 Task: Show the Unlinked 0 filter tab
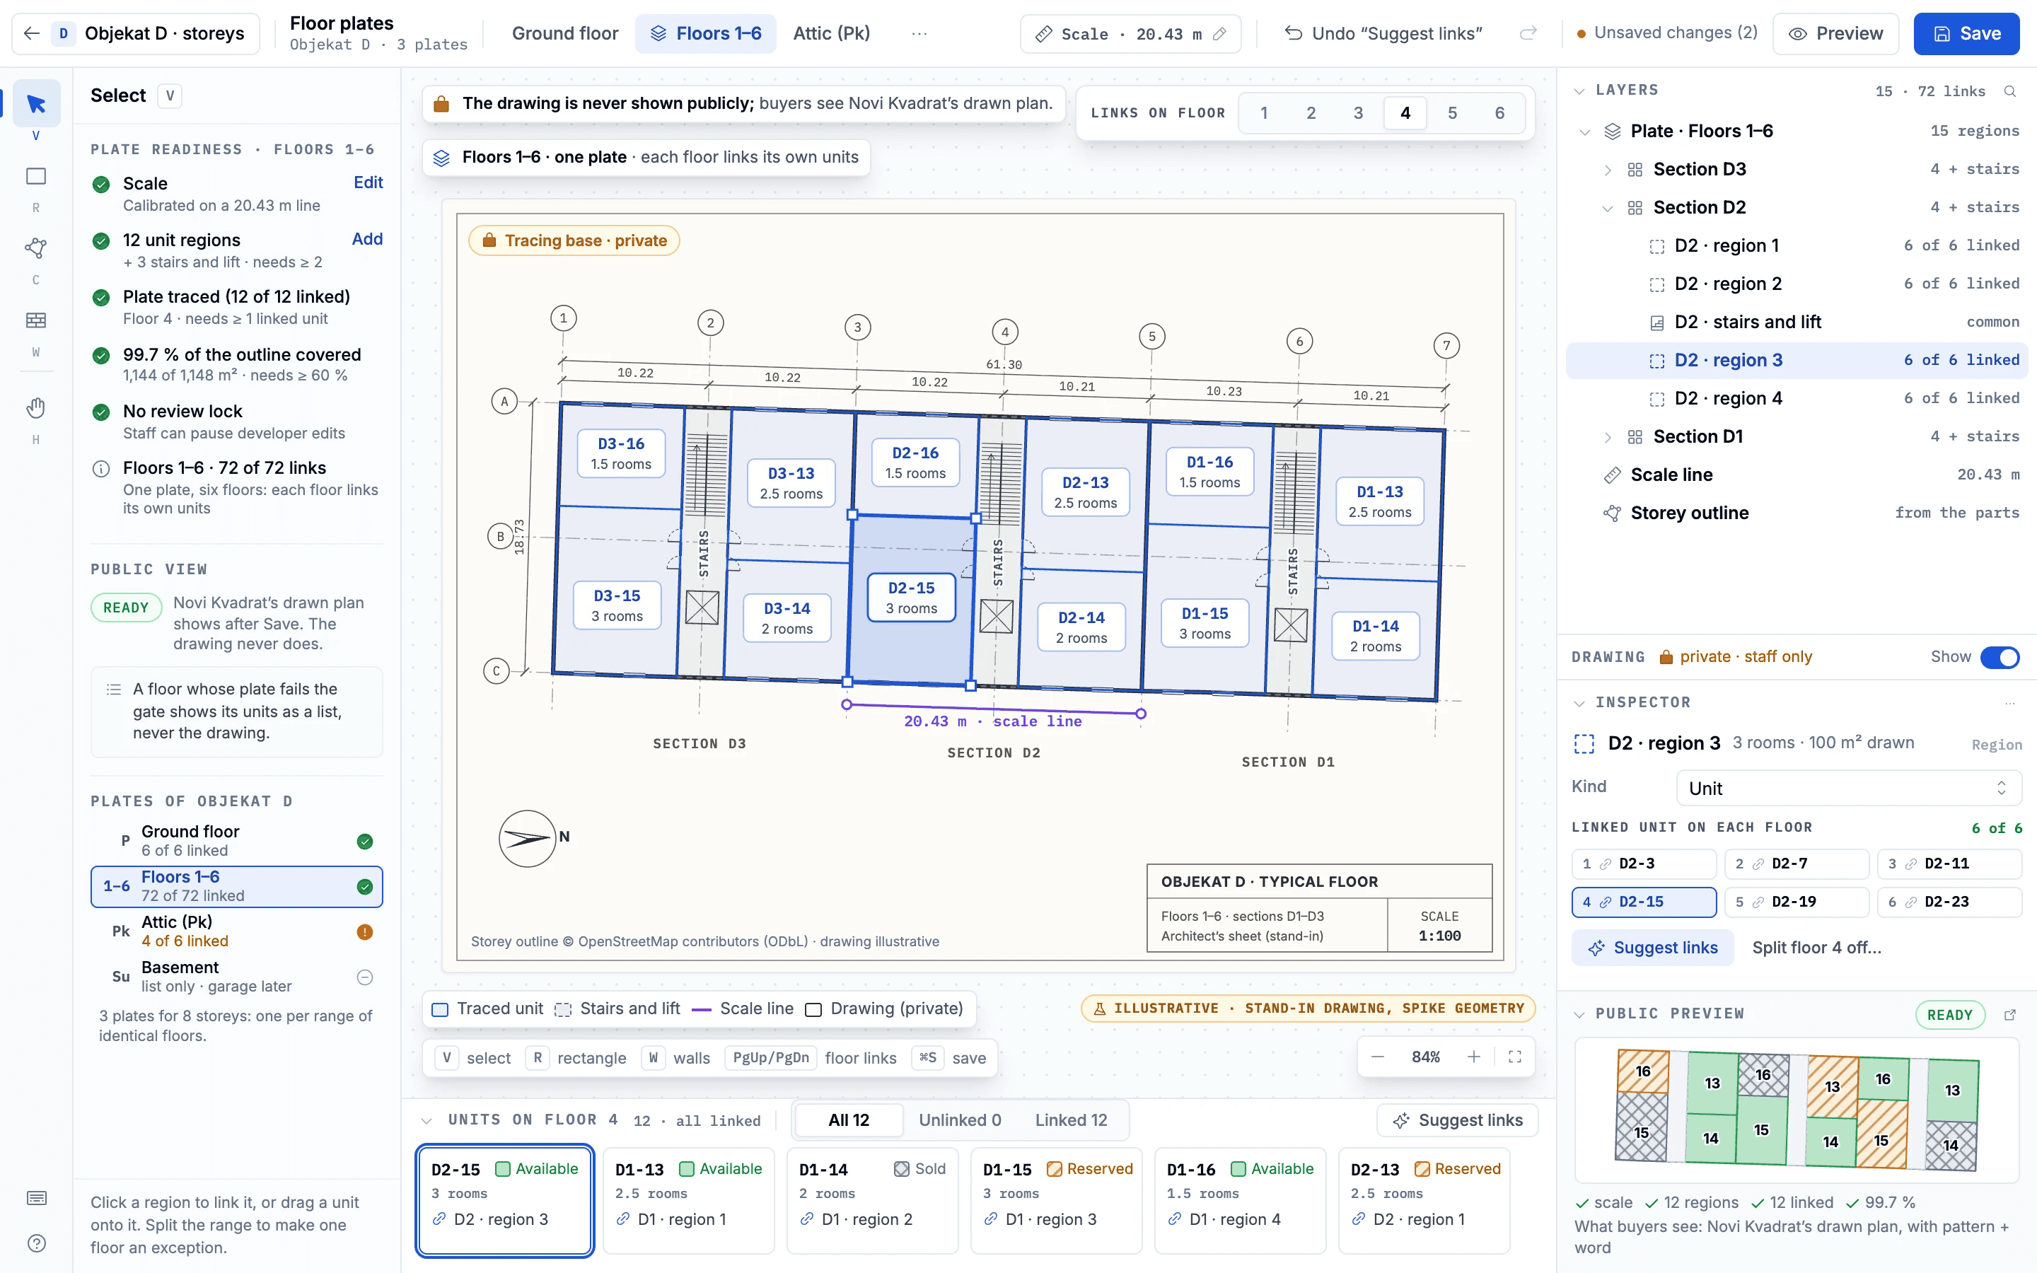point(960,1120)
